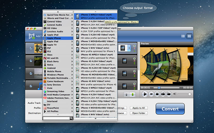Viewport: 214px width, 133px height.
Task: Select iPhone 5 M4V Video profile
Action: (x=96, y=50)
